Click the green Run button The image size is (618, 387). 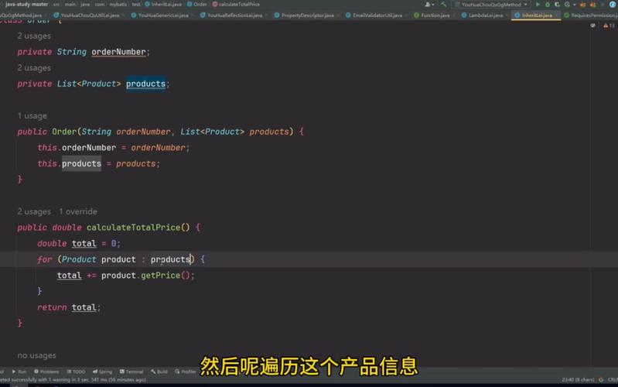coord(538,5)
